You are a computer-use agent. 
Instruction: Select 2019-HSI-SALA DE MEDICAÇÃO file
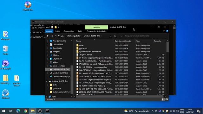pyautogui.click(x=96, y=92)
